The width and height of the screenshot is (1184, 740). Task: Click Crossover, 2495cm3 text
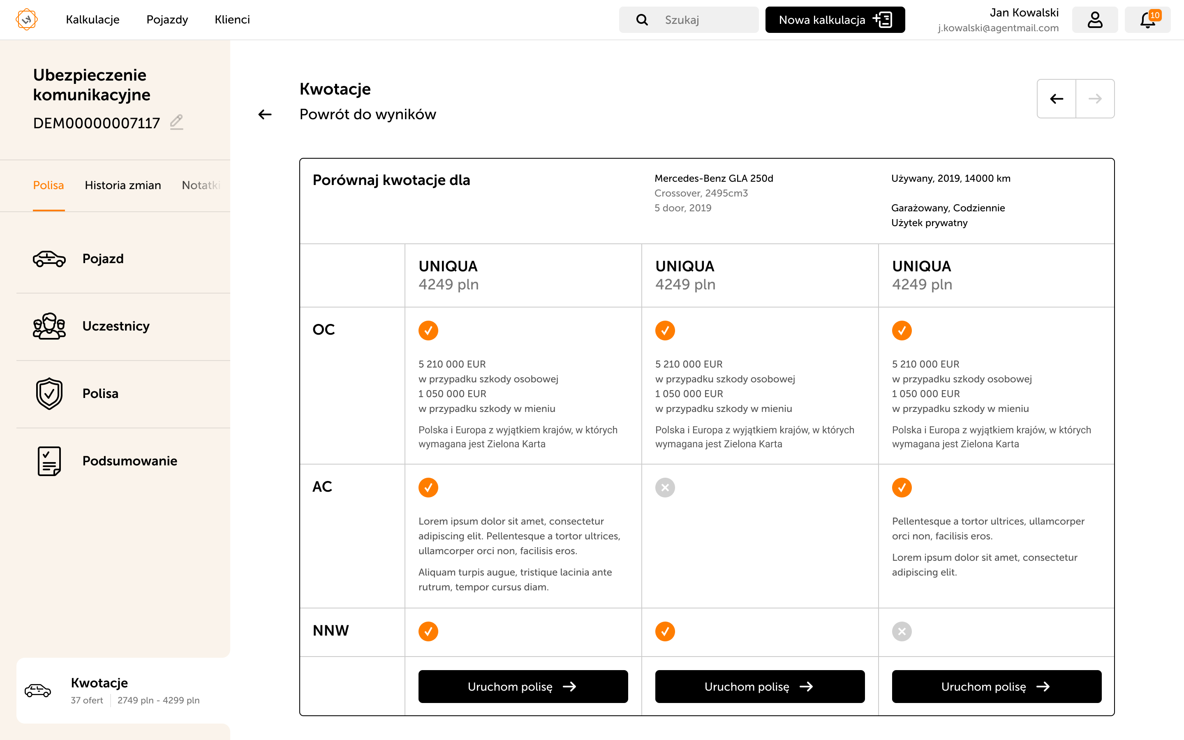(x=701, y=193)
